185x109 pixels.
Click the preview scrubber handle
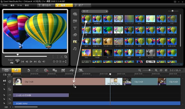pos(18,54)
